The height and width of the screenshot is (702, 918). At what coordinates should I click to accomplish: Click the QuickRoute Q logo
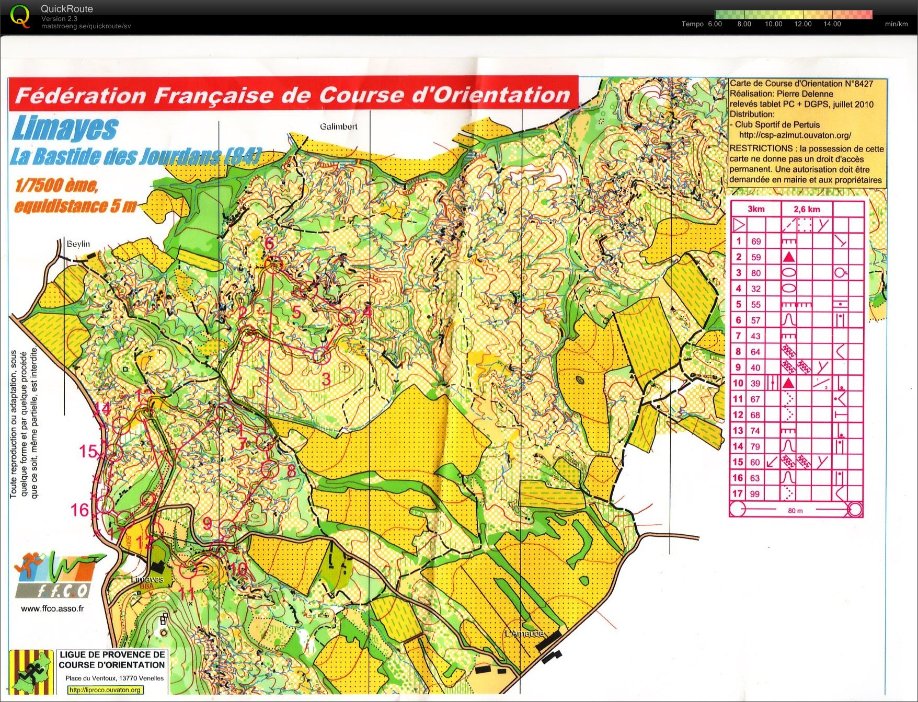coord(20,16)
